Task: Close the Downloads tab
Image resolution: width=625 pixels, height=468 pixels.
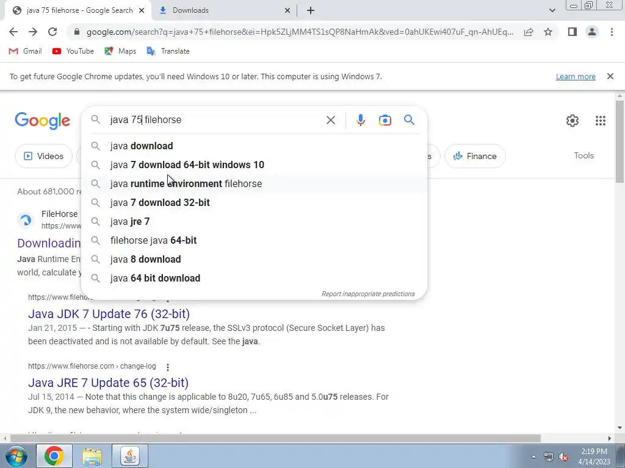Action: click(x=287, y=10)
